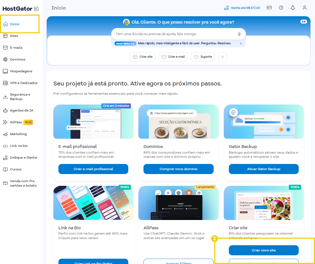Image resolution: width=315 pixels, height=264 pixels.
Task: Click the Gator Backup card image
Action: pos(264,122)
